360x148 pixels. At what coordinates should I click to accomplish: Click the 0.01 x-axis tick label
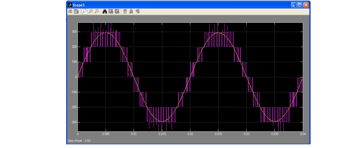tap(134, 134)
